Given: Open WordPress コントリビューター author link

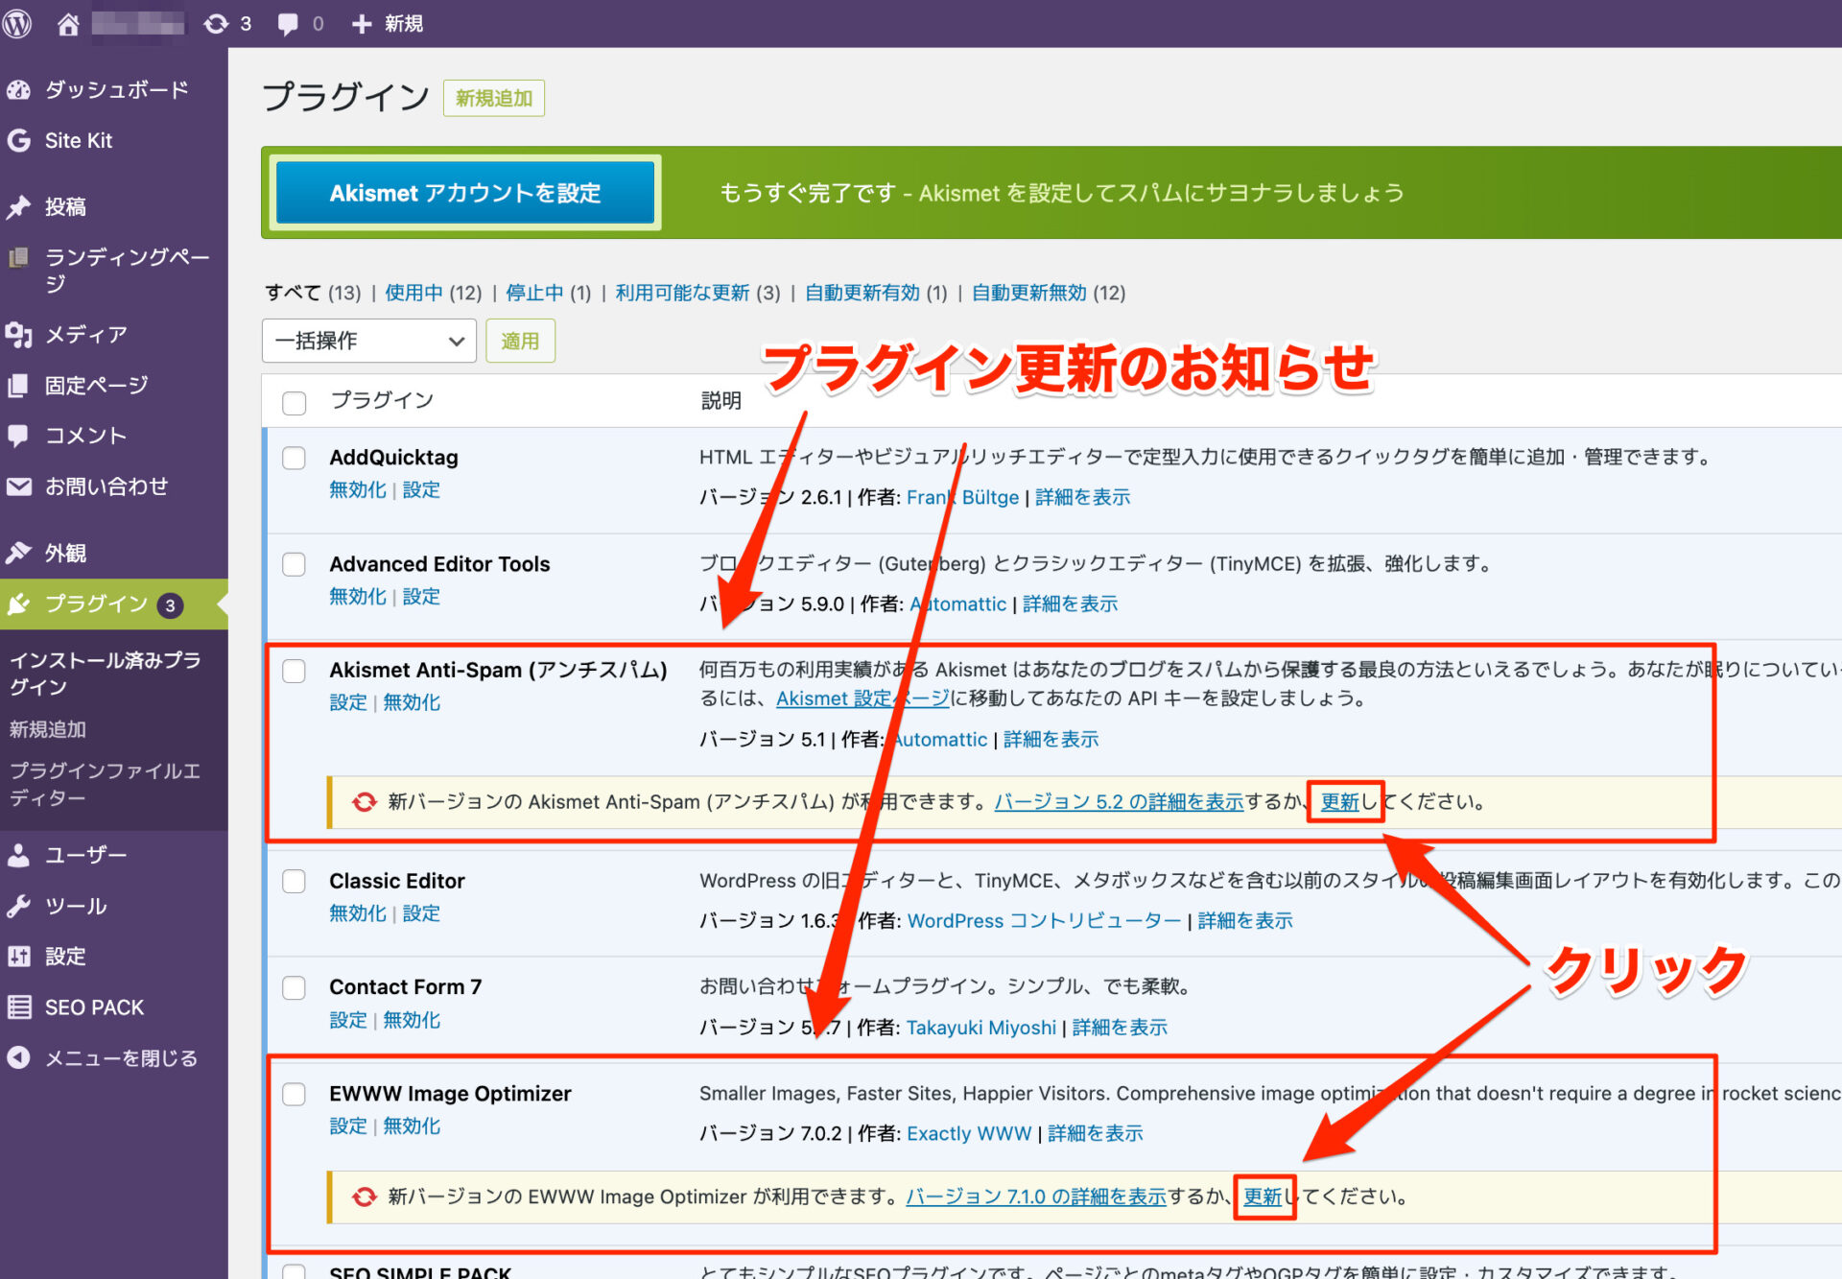Looking at the screenshot, I should point(1044,921).
